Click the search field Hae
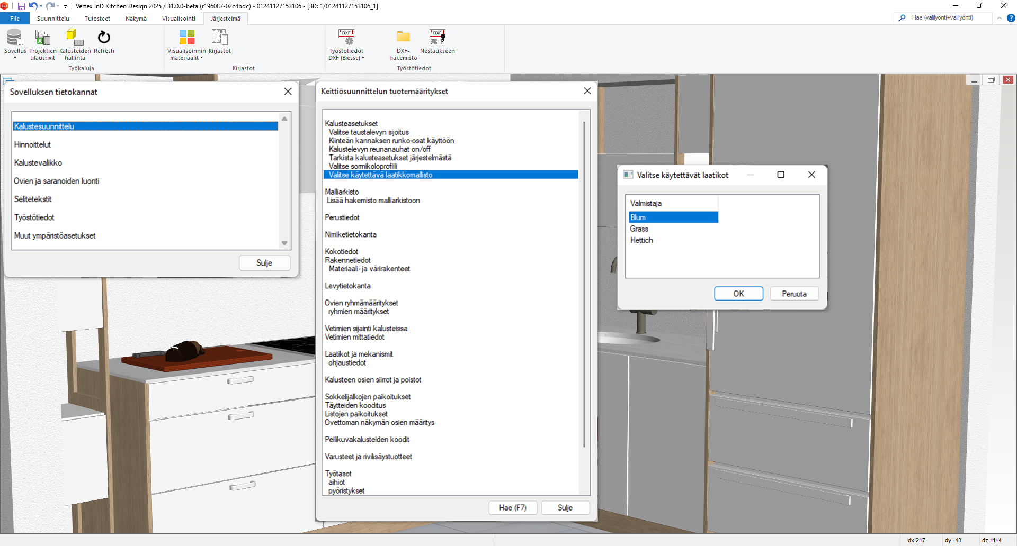 pyautogui.click(x=948, y=18)
